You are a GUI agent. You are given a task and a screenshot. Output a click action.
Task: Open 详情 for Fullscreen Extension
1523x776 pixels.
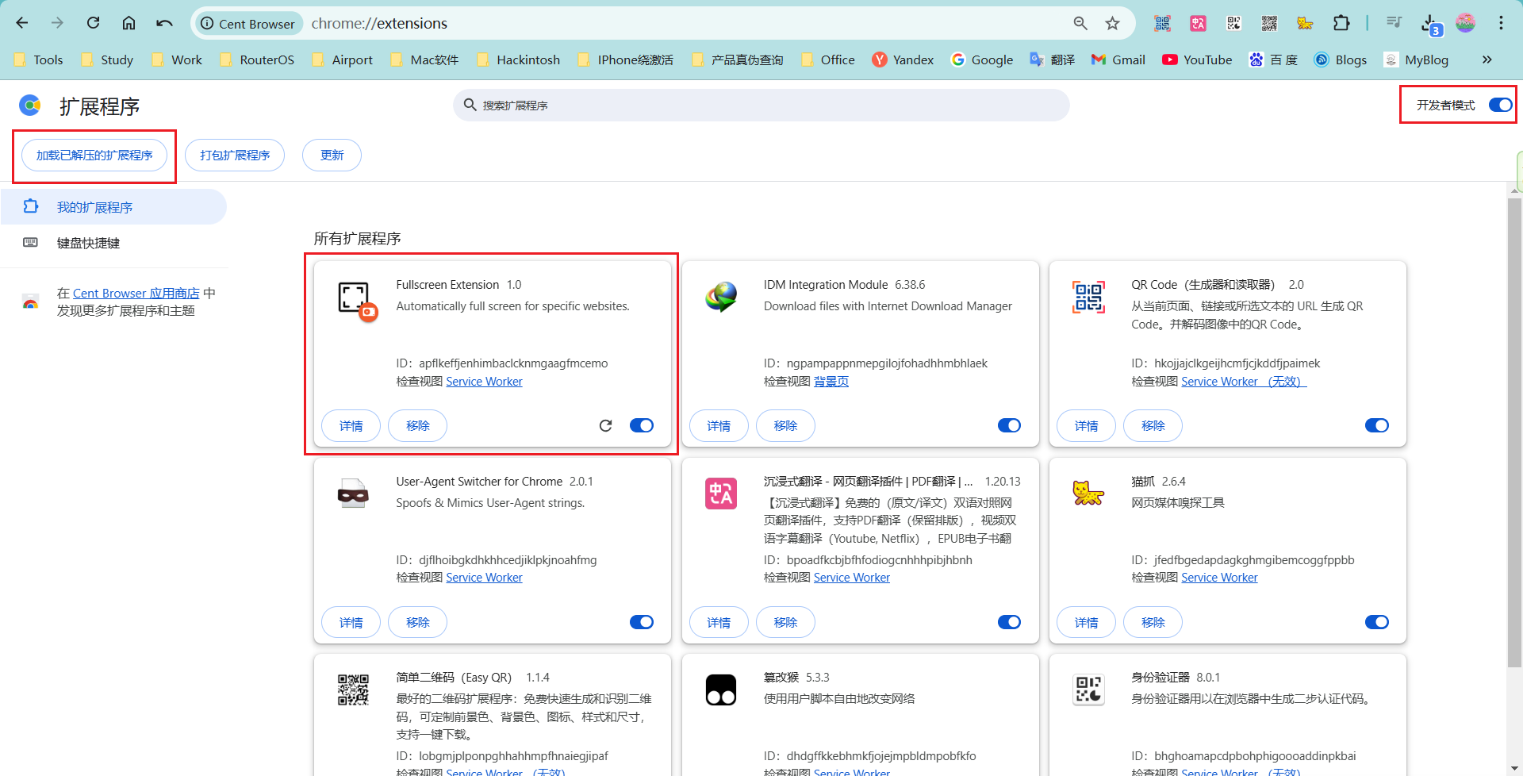click(351, 426)
